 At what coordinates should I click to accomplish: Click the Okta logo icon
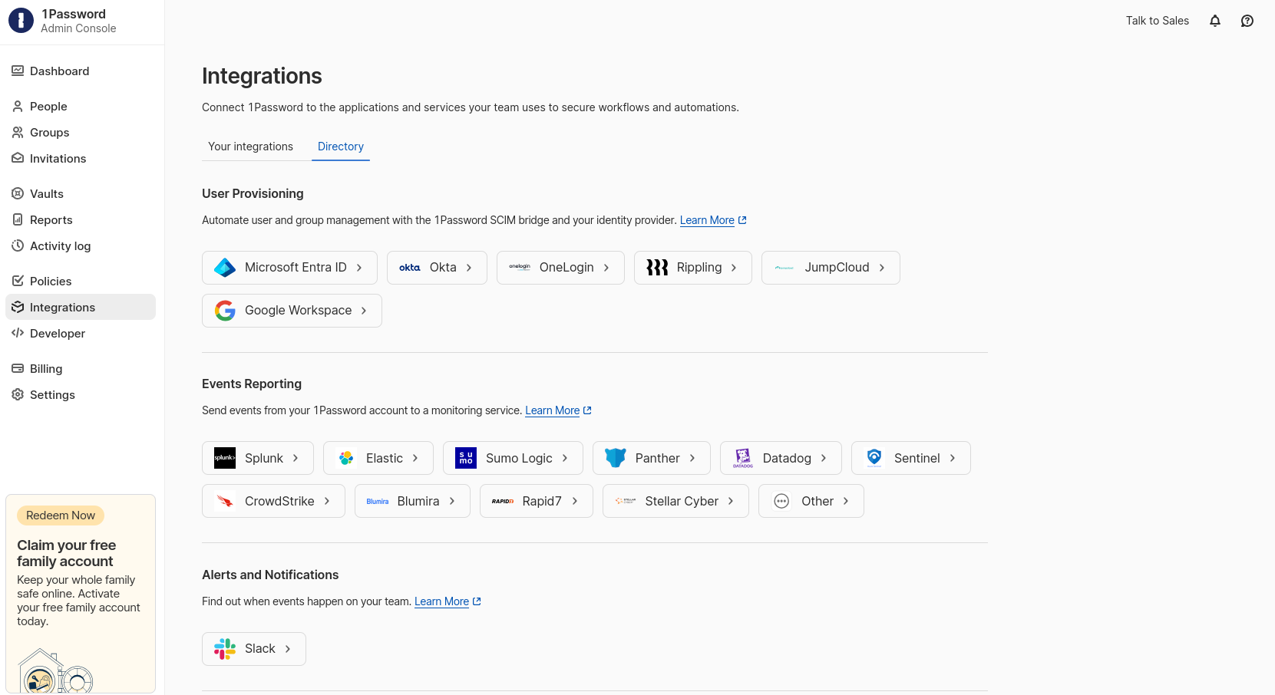tap(410, 268)
